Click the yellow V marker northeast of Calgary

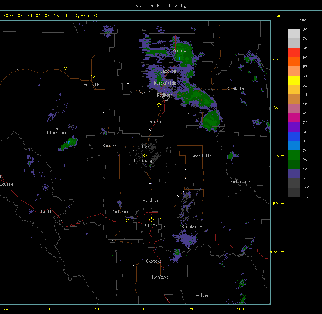coord(160,218)
